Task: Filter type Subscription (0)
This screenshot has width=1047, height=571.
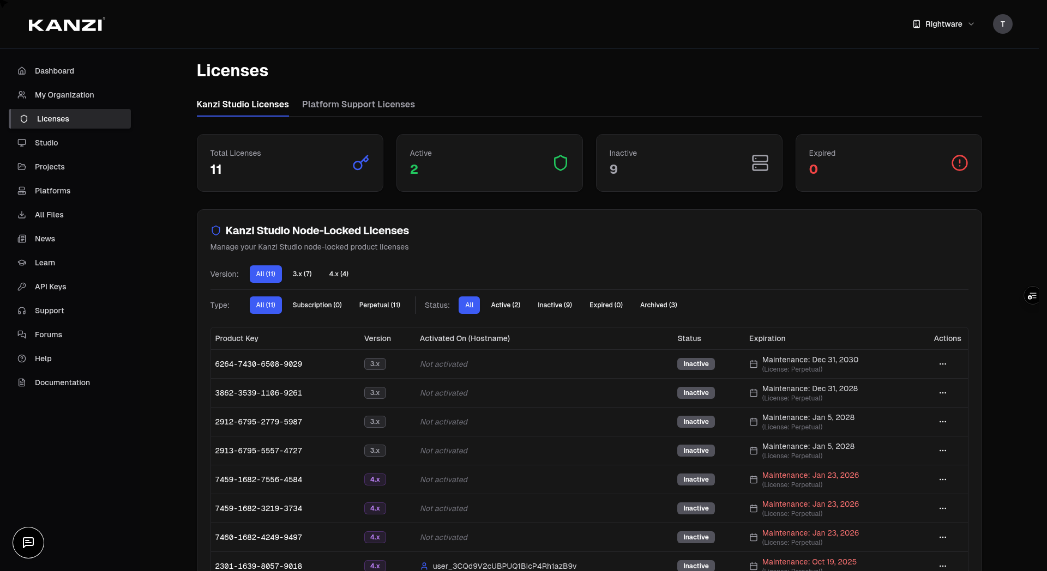Action: 317,305
